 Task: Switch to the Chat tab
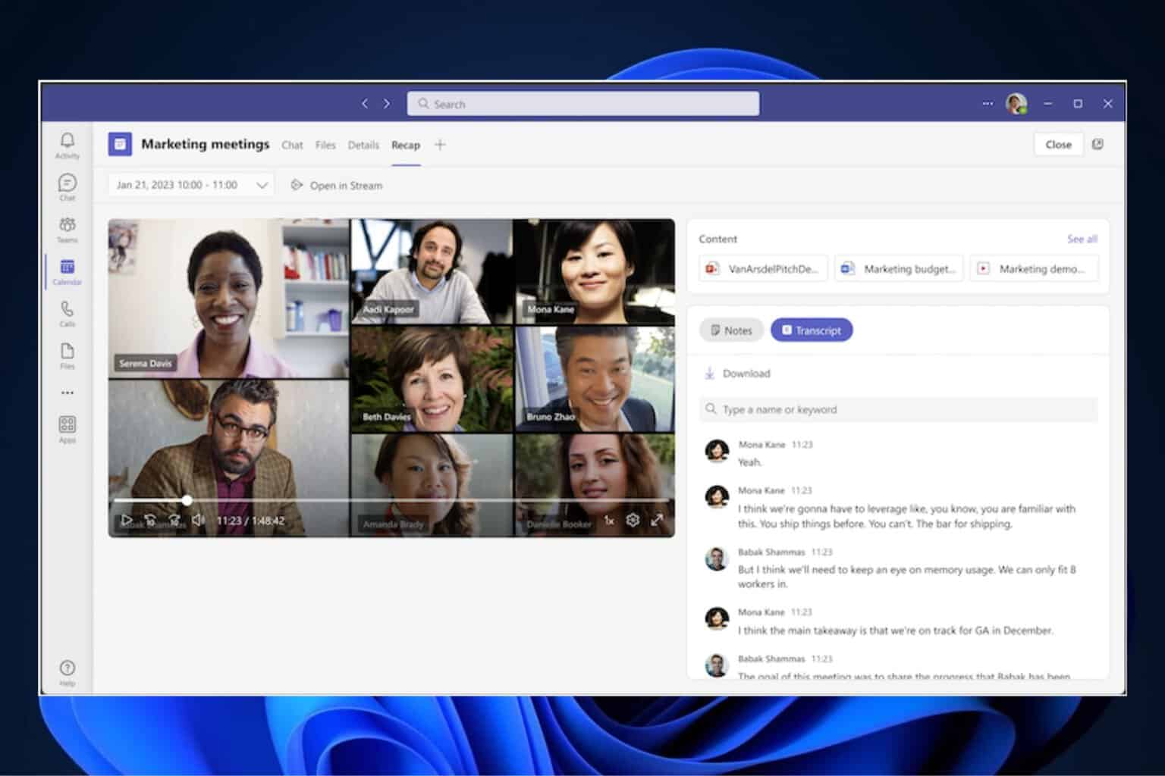click(292, 145)
